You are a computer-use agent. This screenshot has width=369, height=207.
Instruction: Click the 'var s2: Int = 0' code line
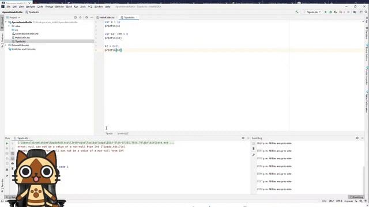[x=116, y=34]
